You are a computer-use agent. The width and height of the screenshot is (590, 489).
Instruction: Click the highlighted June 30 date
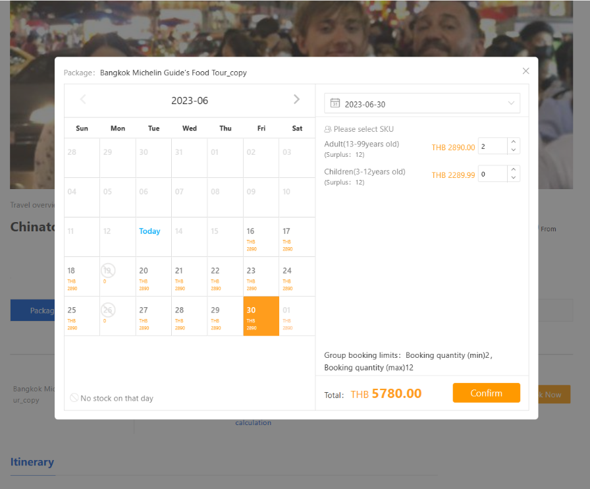click(261, 316)
